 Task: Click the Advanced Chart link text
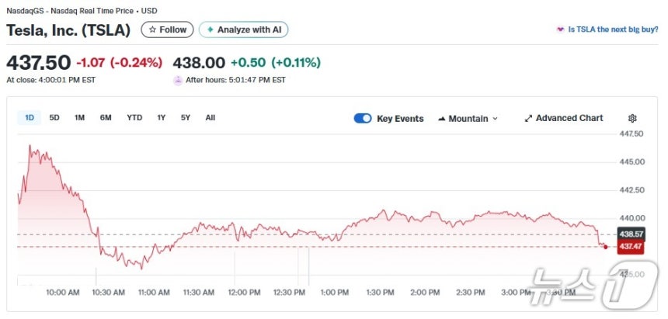coord(569,118)
